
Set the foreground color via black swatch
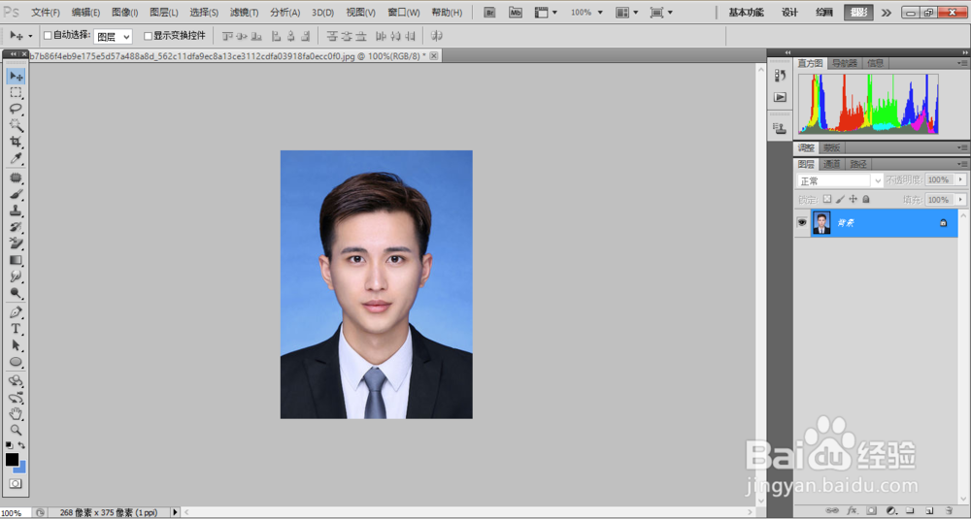pyautogui.click(x=12, y=459)
